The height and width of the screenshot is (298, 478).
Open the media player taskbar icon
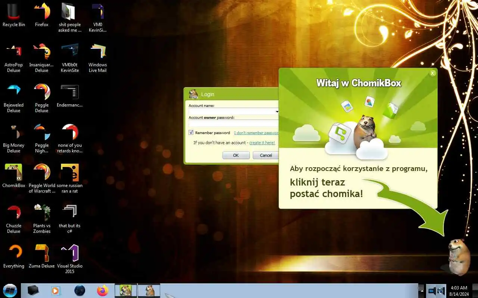tap(56, 290)
